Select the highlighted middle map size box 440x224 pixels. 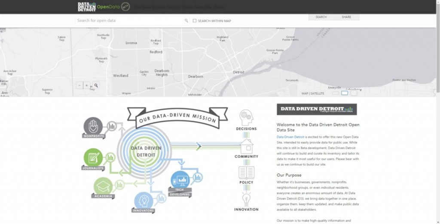point(345,93)
